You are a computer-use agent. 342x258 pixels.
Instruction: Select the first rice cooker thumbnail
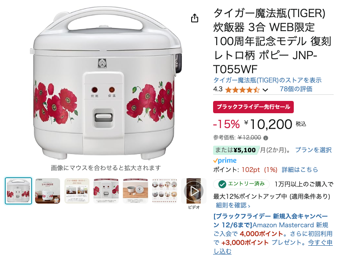[x=18, y=191]
